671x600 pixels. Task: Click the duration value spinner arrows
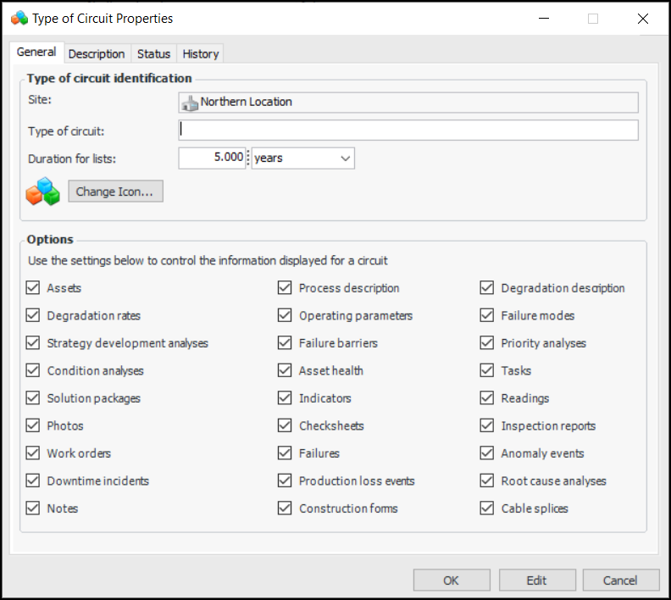coord(248,158)
